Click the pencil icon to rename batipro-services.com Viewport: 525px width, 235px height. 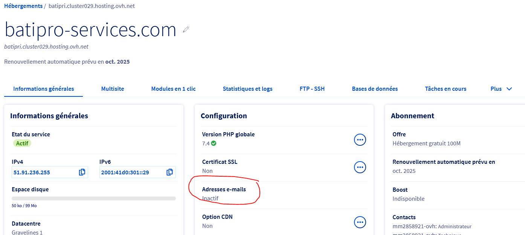pos(186,29)
